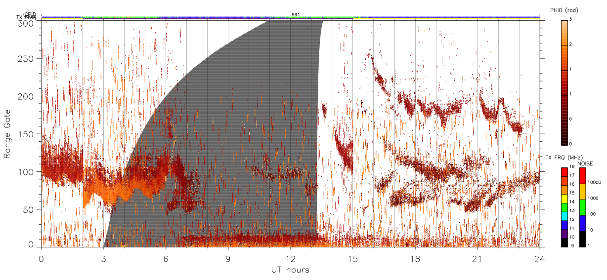
Task: Click the '991' label above the plot
Action: tap(296, 15)
